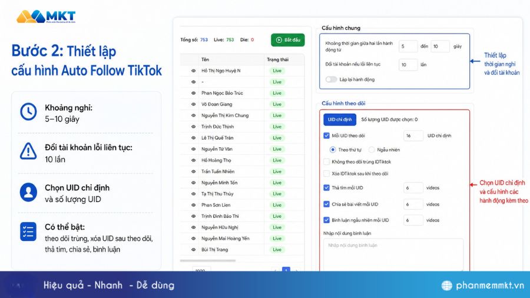This screenshot has height=298, width=530.
Task: Click the Live 753 counter
Action: point(224,39)
